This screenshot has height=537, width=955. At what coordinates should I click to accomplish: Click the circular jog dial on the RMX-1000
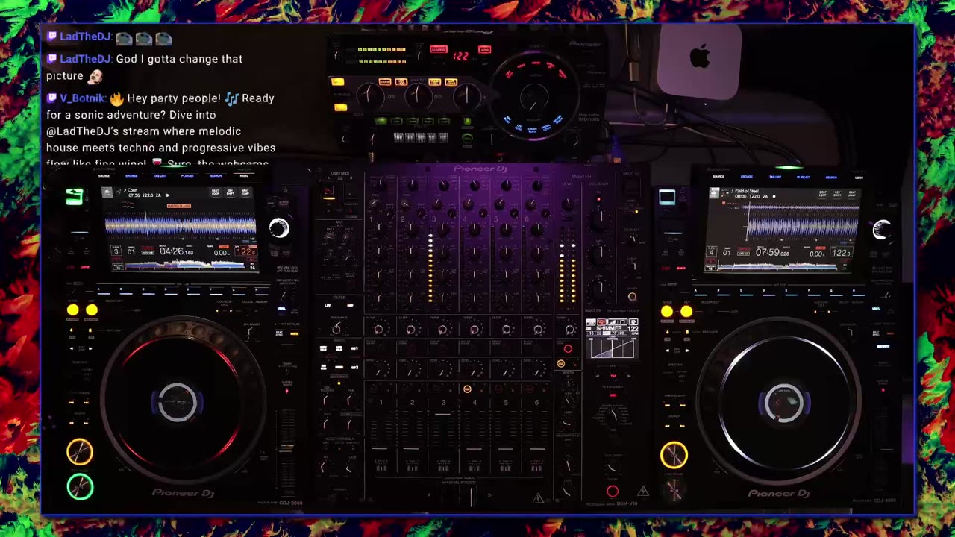point(534,96)
